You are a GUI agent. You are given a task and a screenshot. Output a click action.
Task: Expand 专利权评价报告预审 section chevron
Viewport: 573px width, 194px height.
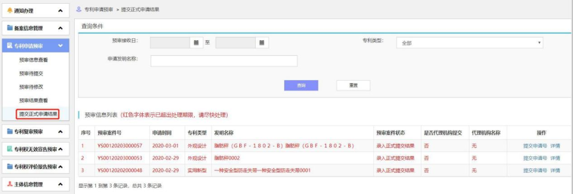(x=60, y=166)
